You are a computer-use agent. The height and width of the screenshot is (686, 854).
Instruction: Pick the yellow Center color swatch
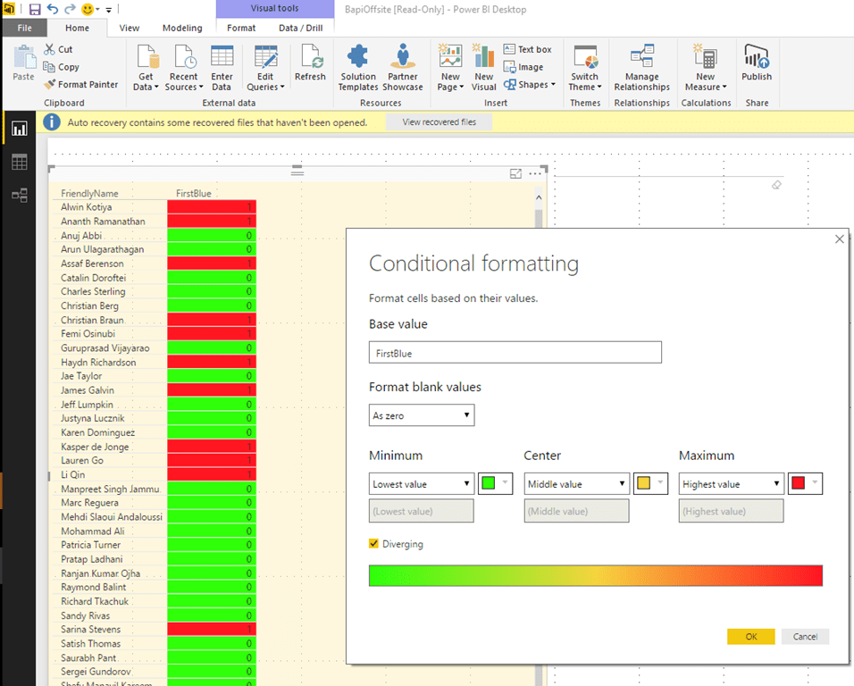[x=643, y=484]
